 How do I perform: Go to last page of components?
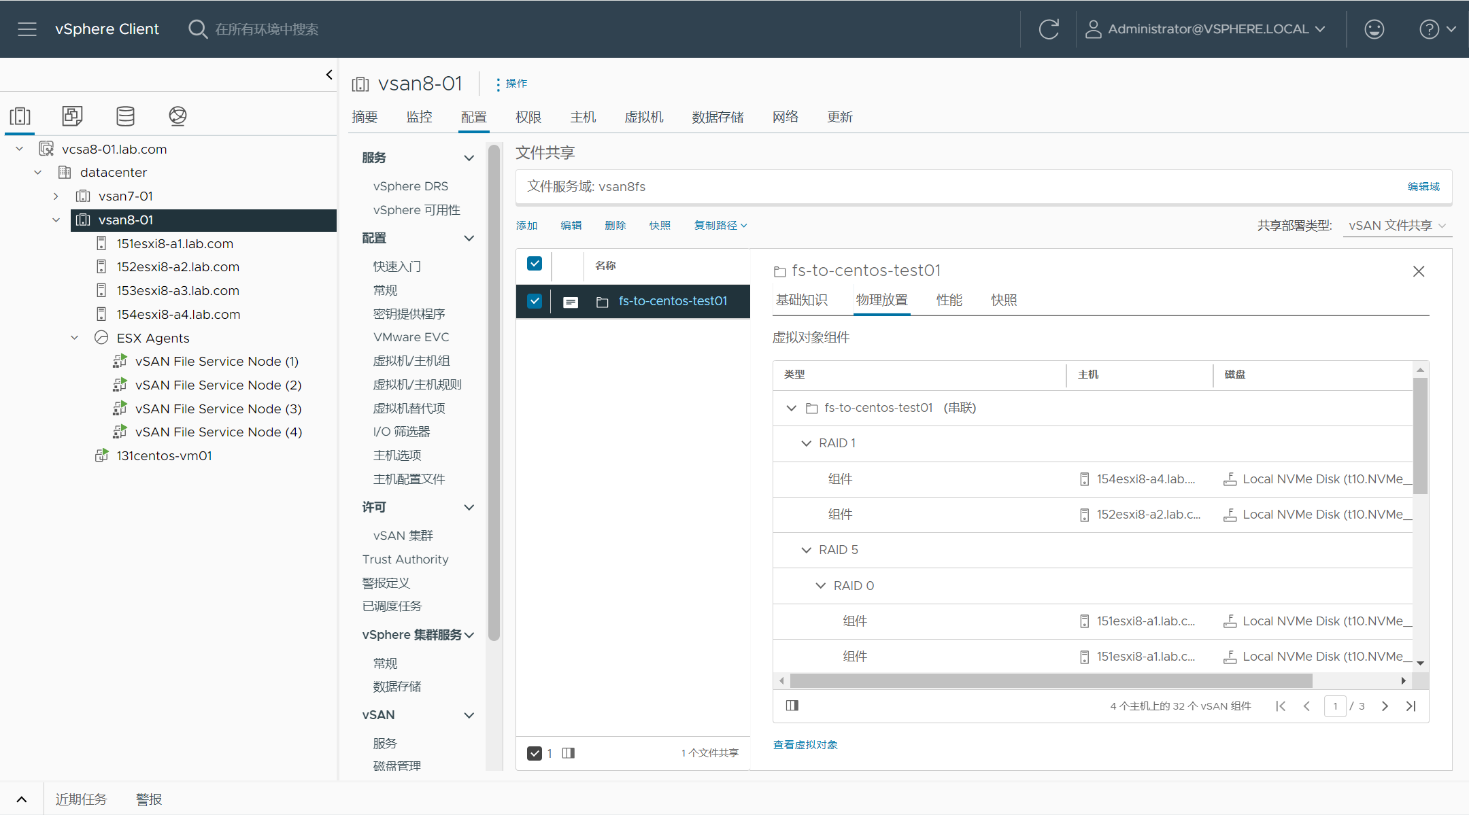(1411, 706)
